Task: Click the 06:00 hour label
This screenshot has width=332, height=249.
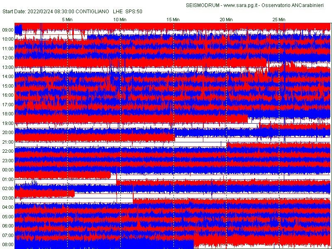Action: point(7,226)
